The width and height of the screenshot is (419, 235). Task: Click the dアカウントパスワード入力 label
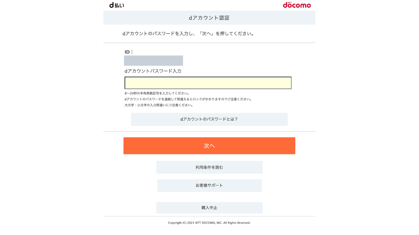[153, 71]
